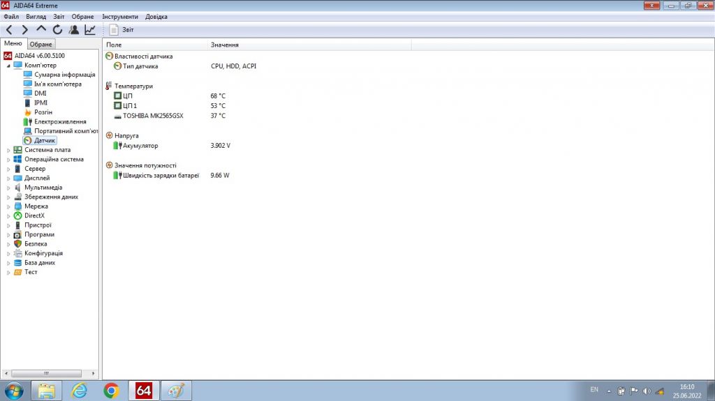Click the Звіт report button
This screenshot has width=715, height=401.
click(x=121, y=29)
